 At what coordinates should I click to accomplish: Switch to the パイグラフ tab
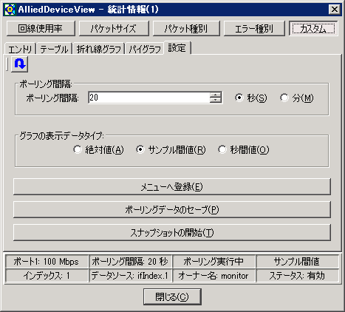145,49
